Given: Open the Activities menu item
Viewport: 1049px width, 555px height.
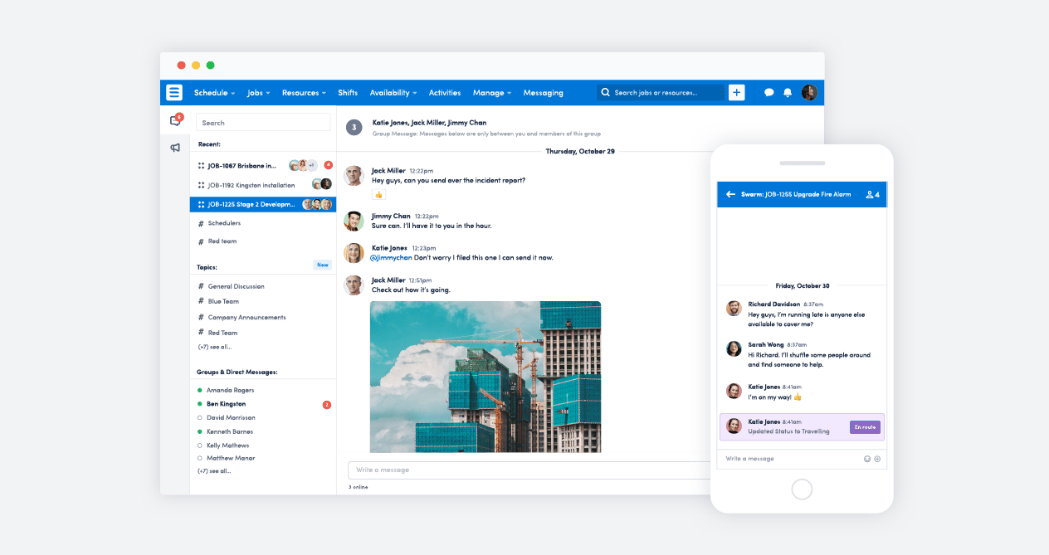Looking at the screenshot, I should tap(445, 93).
